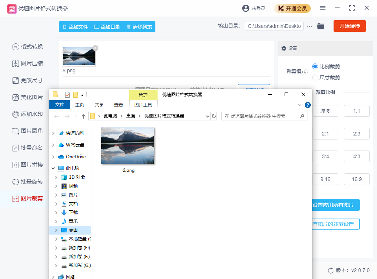Expand 3D 对象 tree node
377x279 pixels.
pyautogui.click(x=56, y=177)
